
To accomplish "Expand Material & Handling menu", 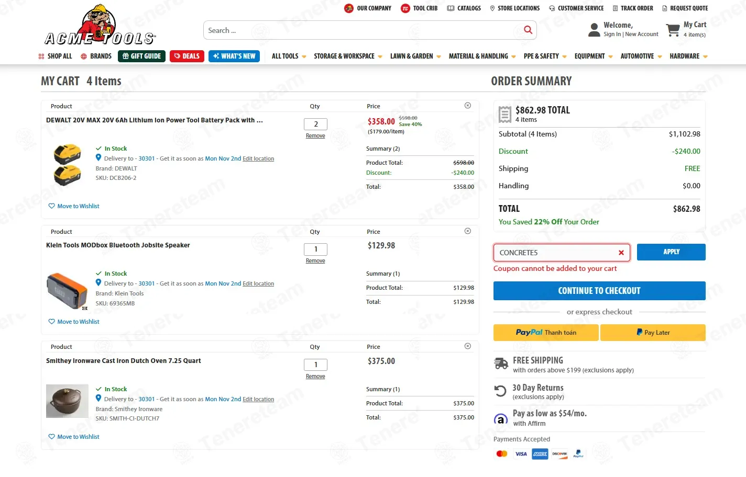I will point(482,56).
